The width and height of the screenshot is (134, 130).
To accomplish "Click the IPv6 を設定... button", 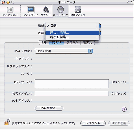I will tap(49, 108).
